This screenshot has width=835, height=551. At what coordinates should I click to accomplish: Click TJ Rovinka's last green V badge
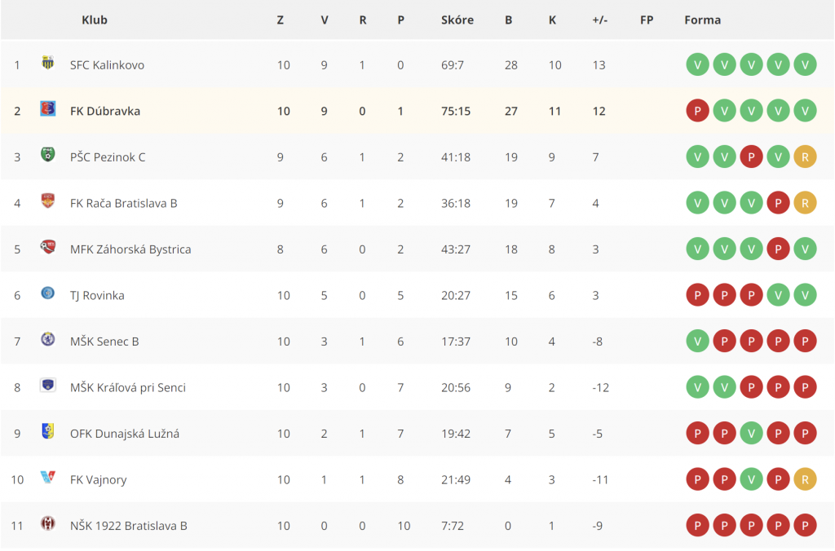805,295
